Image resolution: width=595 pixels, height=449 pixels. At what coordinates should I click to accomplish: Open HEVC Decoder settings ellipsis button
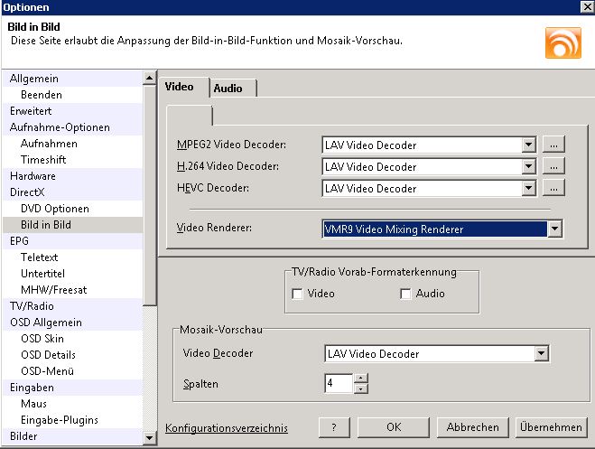(x=554, y=188)
